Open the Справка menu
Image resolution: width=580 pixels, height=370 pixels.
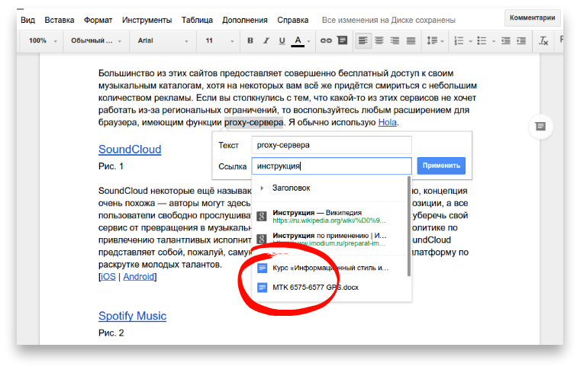coord(292,20)
